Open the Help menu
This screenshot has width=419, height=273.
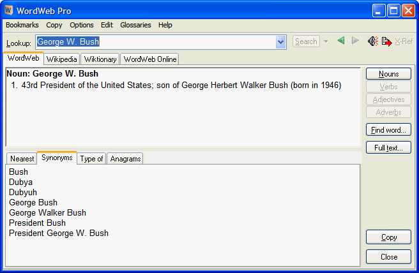(x=165, y=25)
